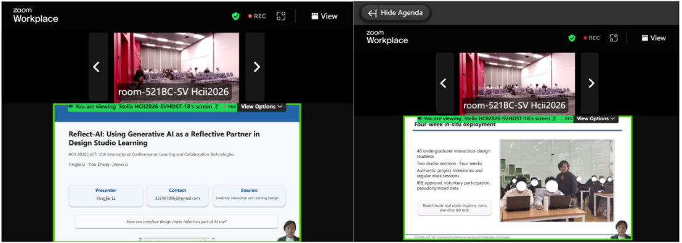This screenshot has width=682, height=243.
Task: Click green security shield in left Zoom window
Action: (235, 16)
